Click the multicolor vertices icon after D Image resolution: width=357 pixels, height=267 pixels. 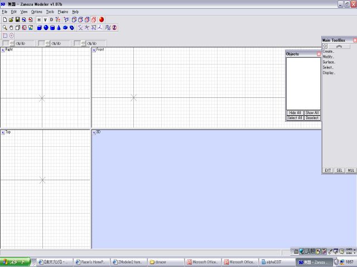(58, 20)
